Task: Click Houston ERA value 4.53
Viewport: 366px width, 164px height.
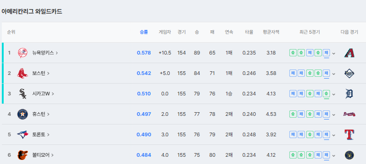Action: [x=271, y=114]
